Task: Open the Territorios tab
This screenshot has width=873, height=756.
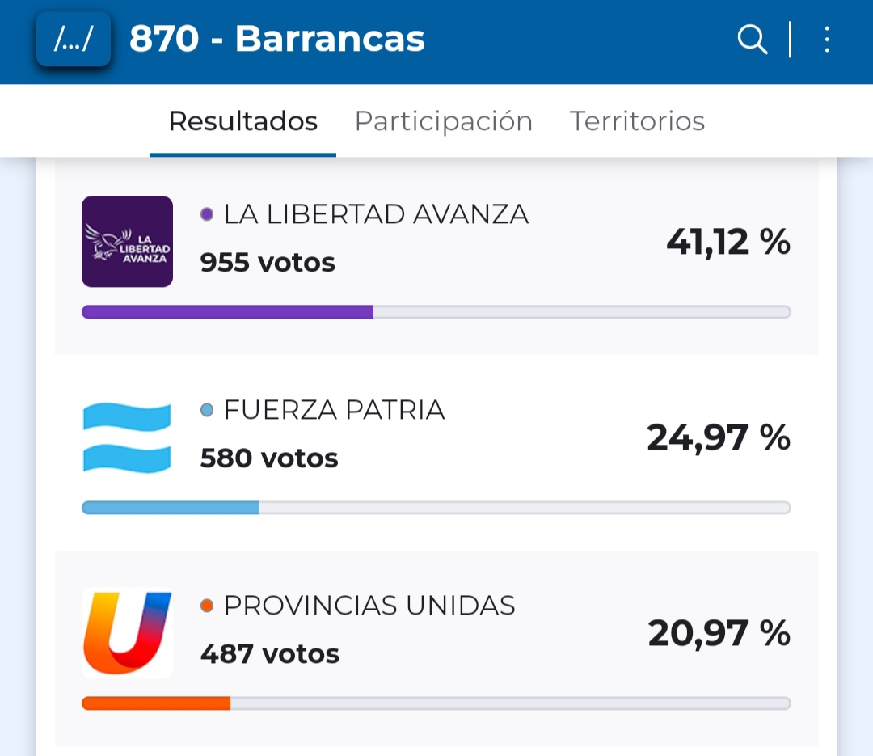Action: [x=637, y=121]
